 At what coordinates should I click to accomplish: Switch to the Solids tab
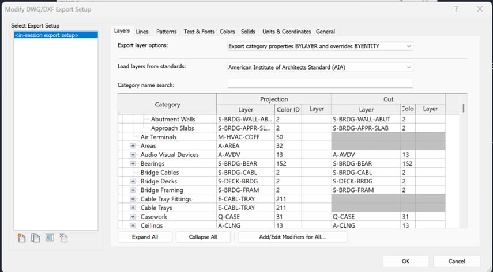[x=248, y=32]
